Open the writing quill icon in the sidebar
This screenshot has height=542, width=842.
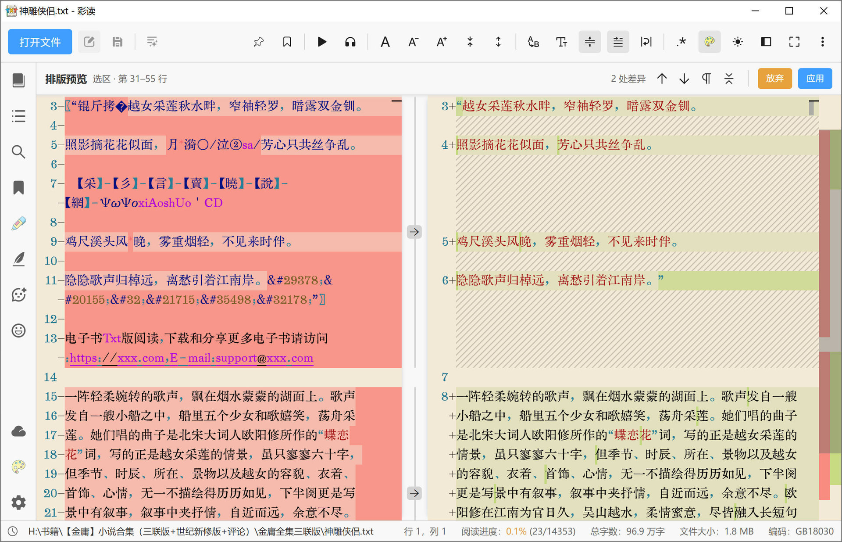tap(18, 259)
